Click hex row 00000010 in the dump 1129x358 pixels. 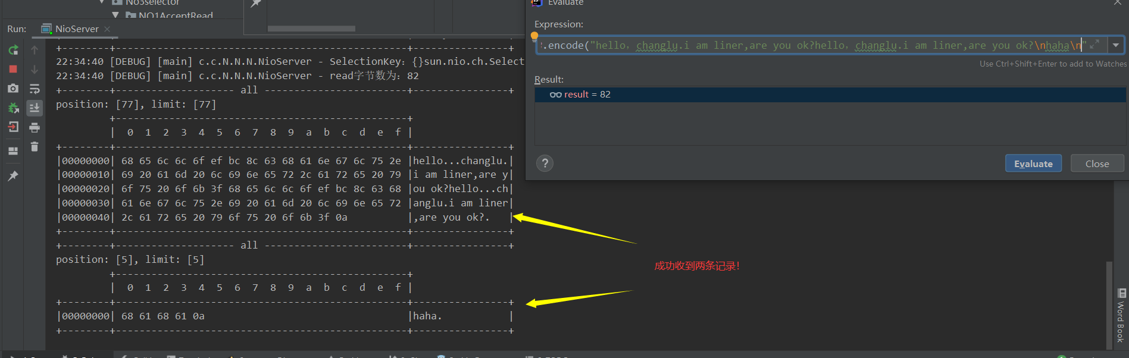coord(285,174)
